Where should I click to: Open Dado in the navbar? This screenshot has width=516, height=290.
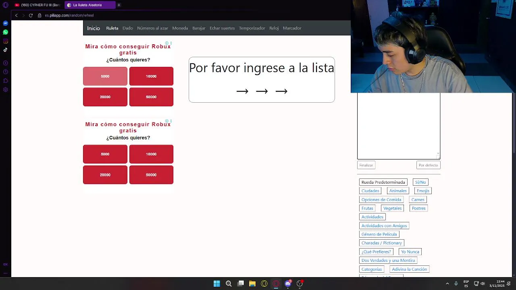tap(128, 28)
